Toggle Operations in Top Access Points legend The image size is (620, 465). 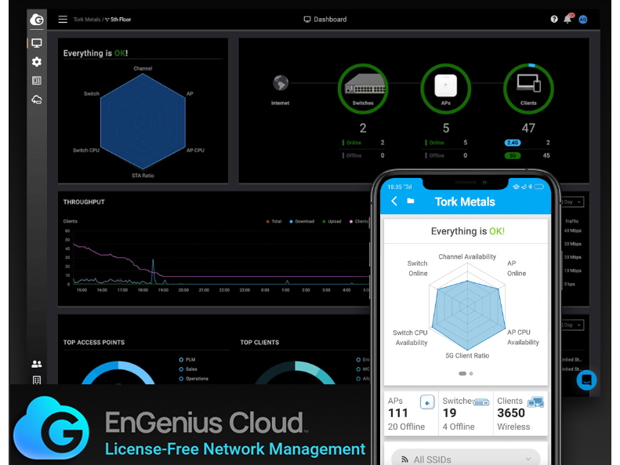[194, 379]
